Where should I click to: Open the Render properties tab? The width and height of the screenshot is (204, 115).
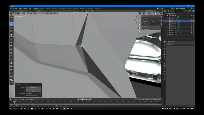[x=164, y=49]
